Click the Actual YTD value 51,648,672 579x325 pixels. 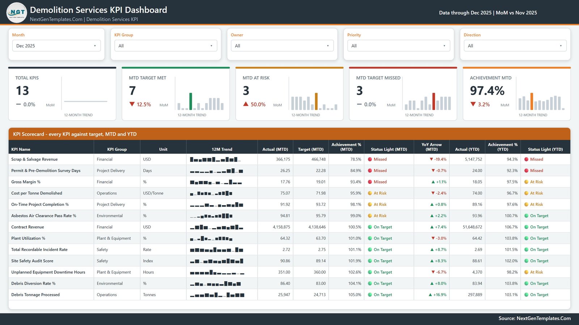(472, 227)
